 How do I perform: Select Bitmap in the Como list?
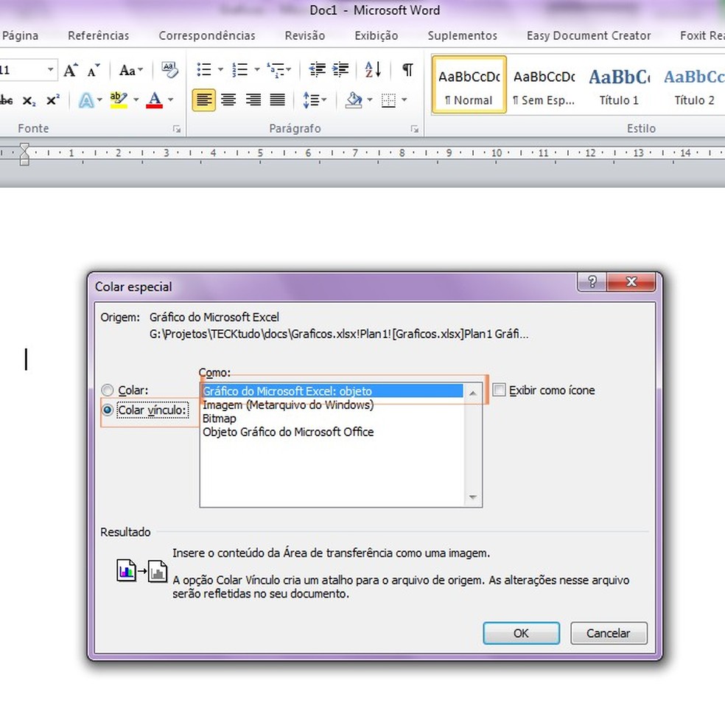[220, 418]
